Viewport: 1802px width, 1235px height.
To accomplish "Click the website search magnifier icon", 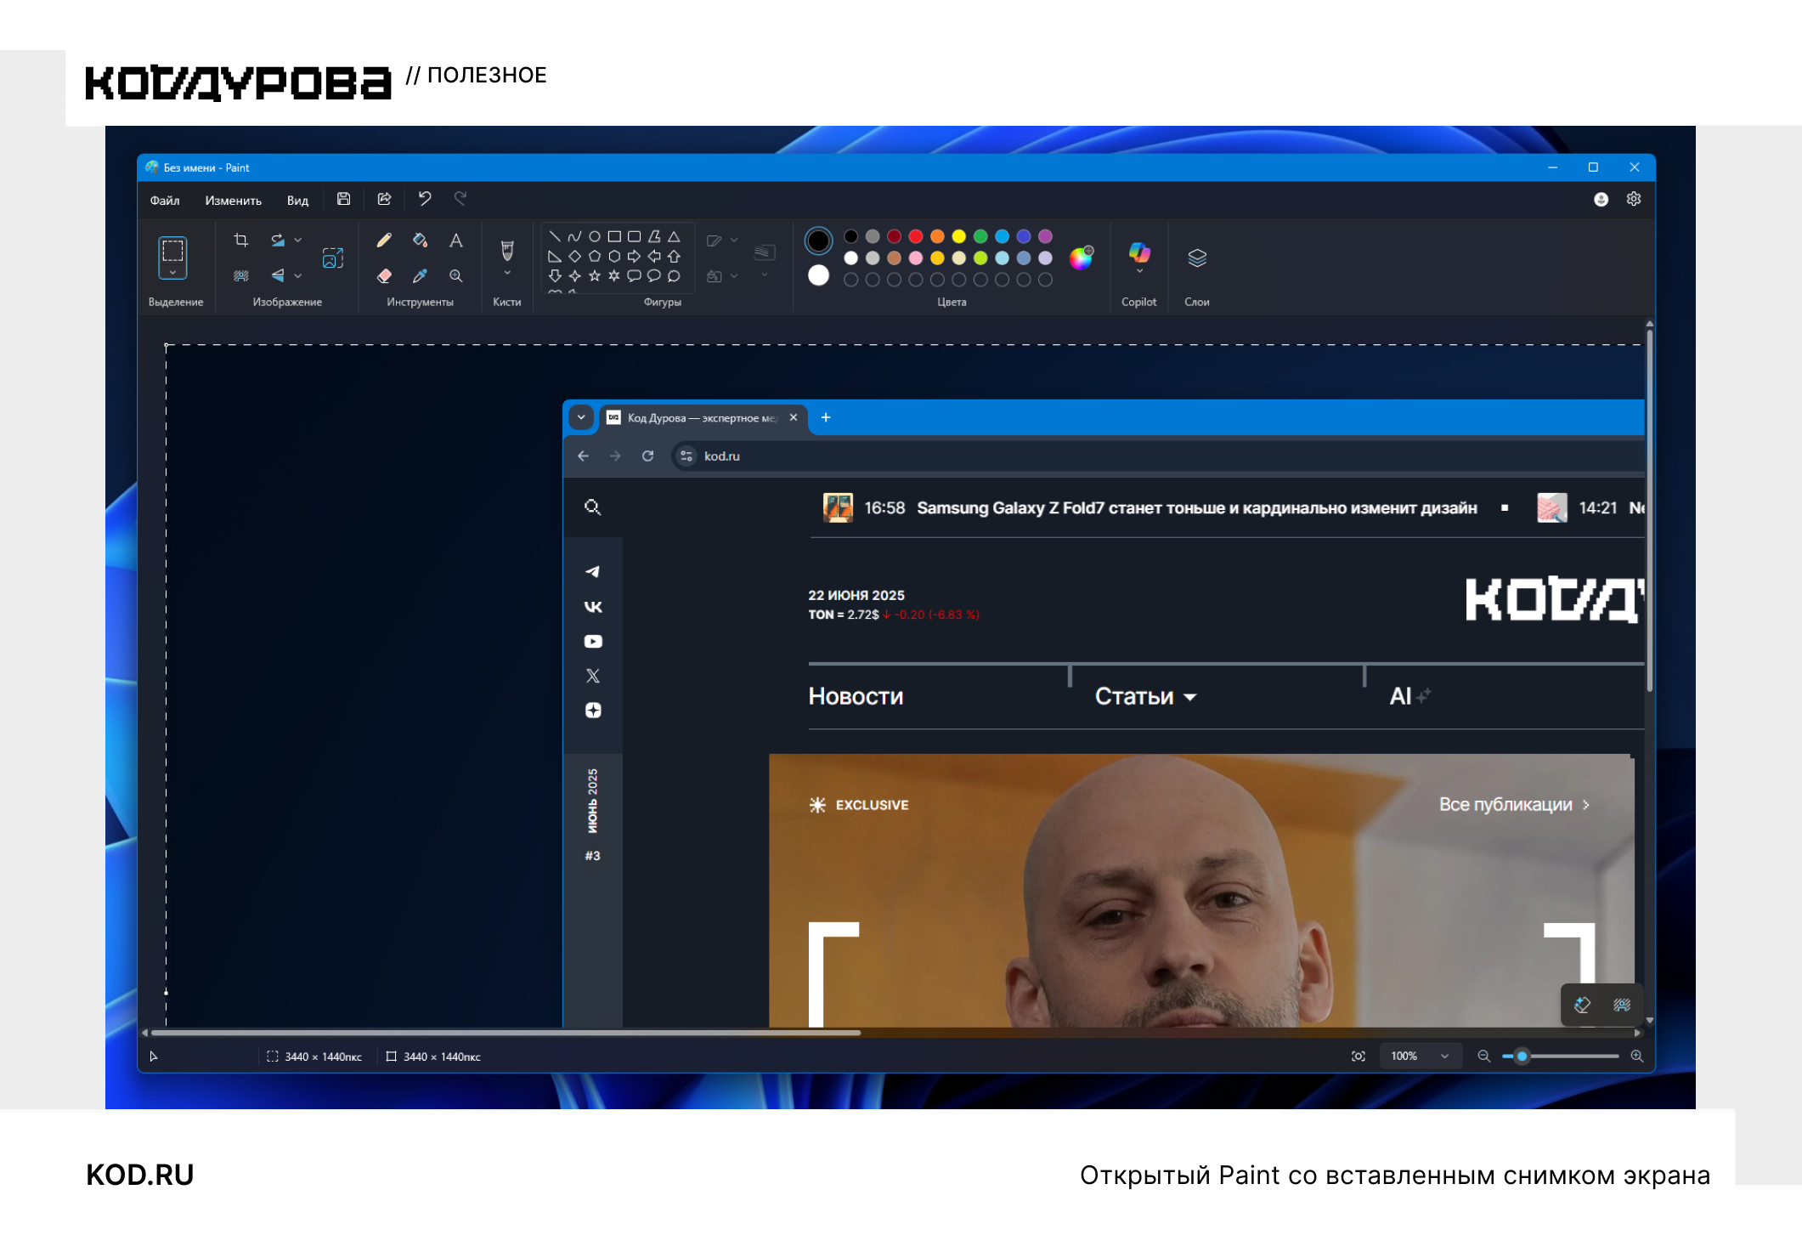I will point(593,507).
